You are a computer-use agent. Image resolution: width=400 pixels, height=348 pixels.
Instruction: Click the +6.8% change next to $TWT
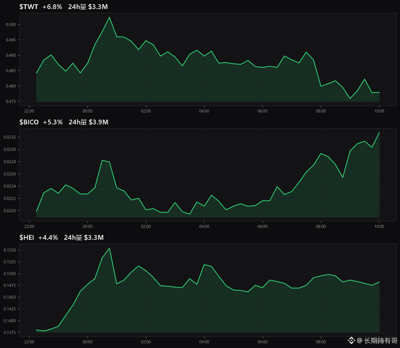(52, 7)
